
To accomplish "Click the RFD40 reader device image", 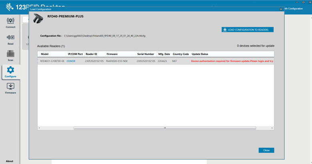I will tap(38, 18).
